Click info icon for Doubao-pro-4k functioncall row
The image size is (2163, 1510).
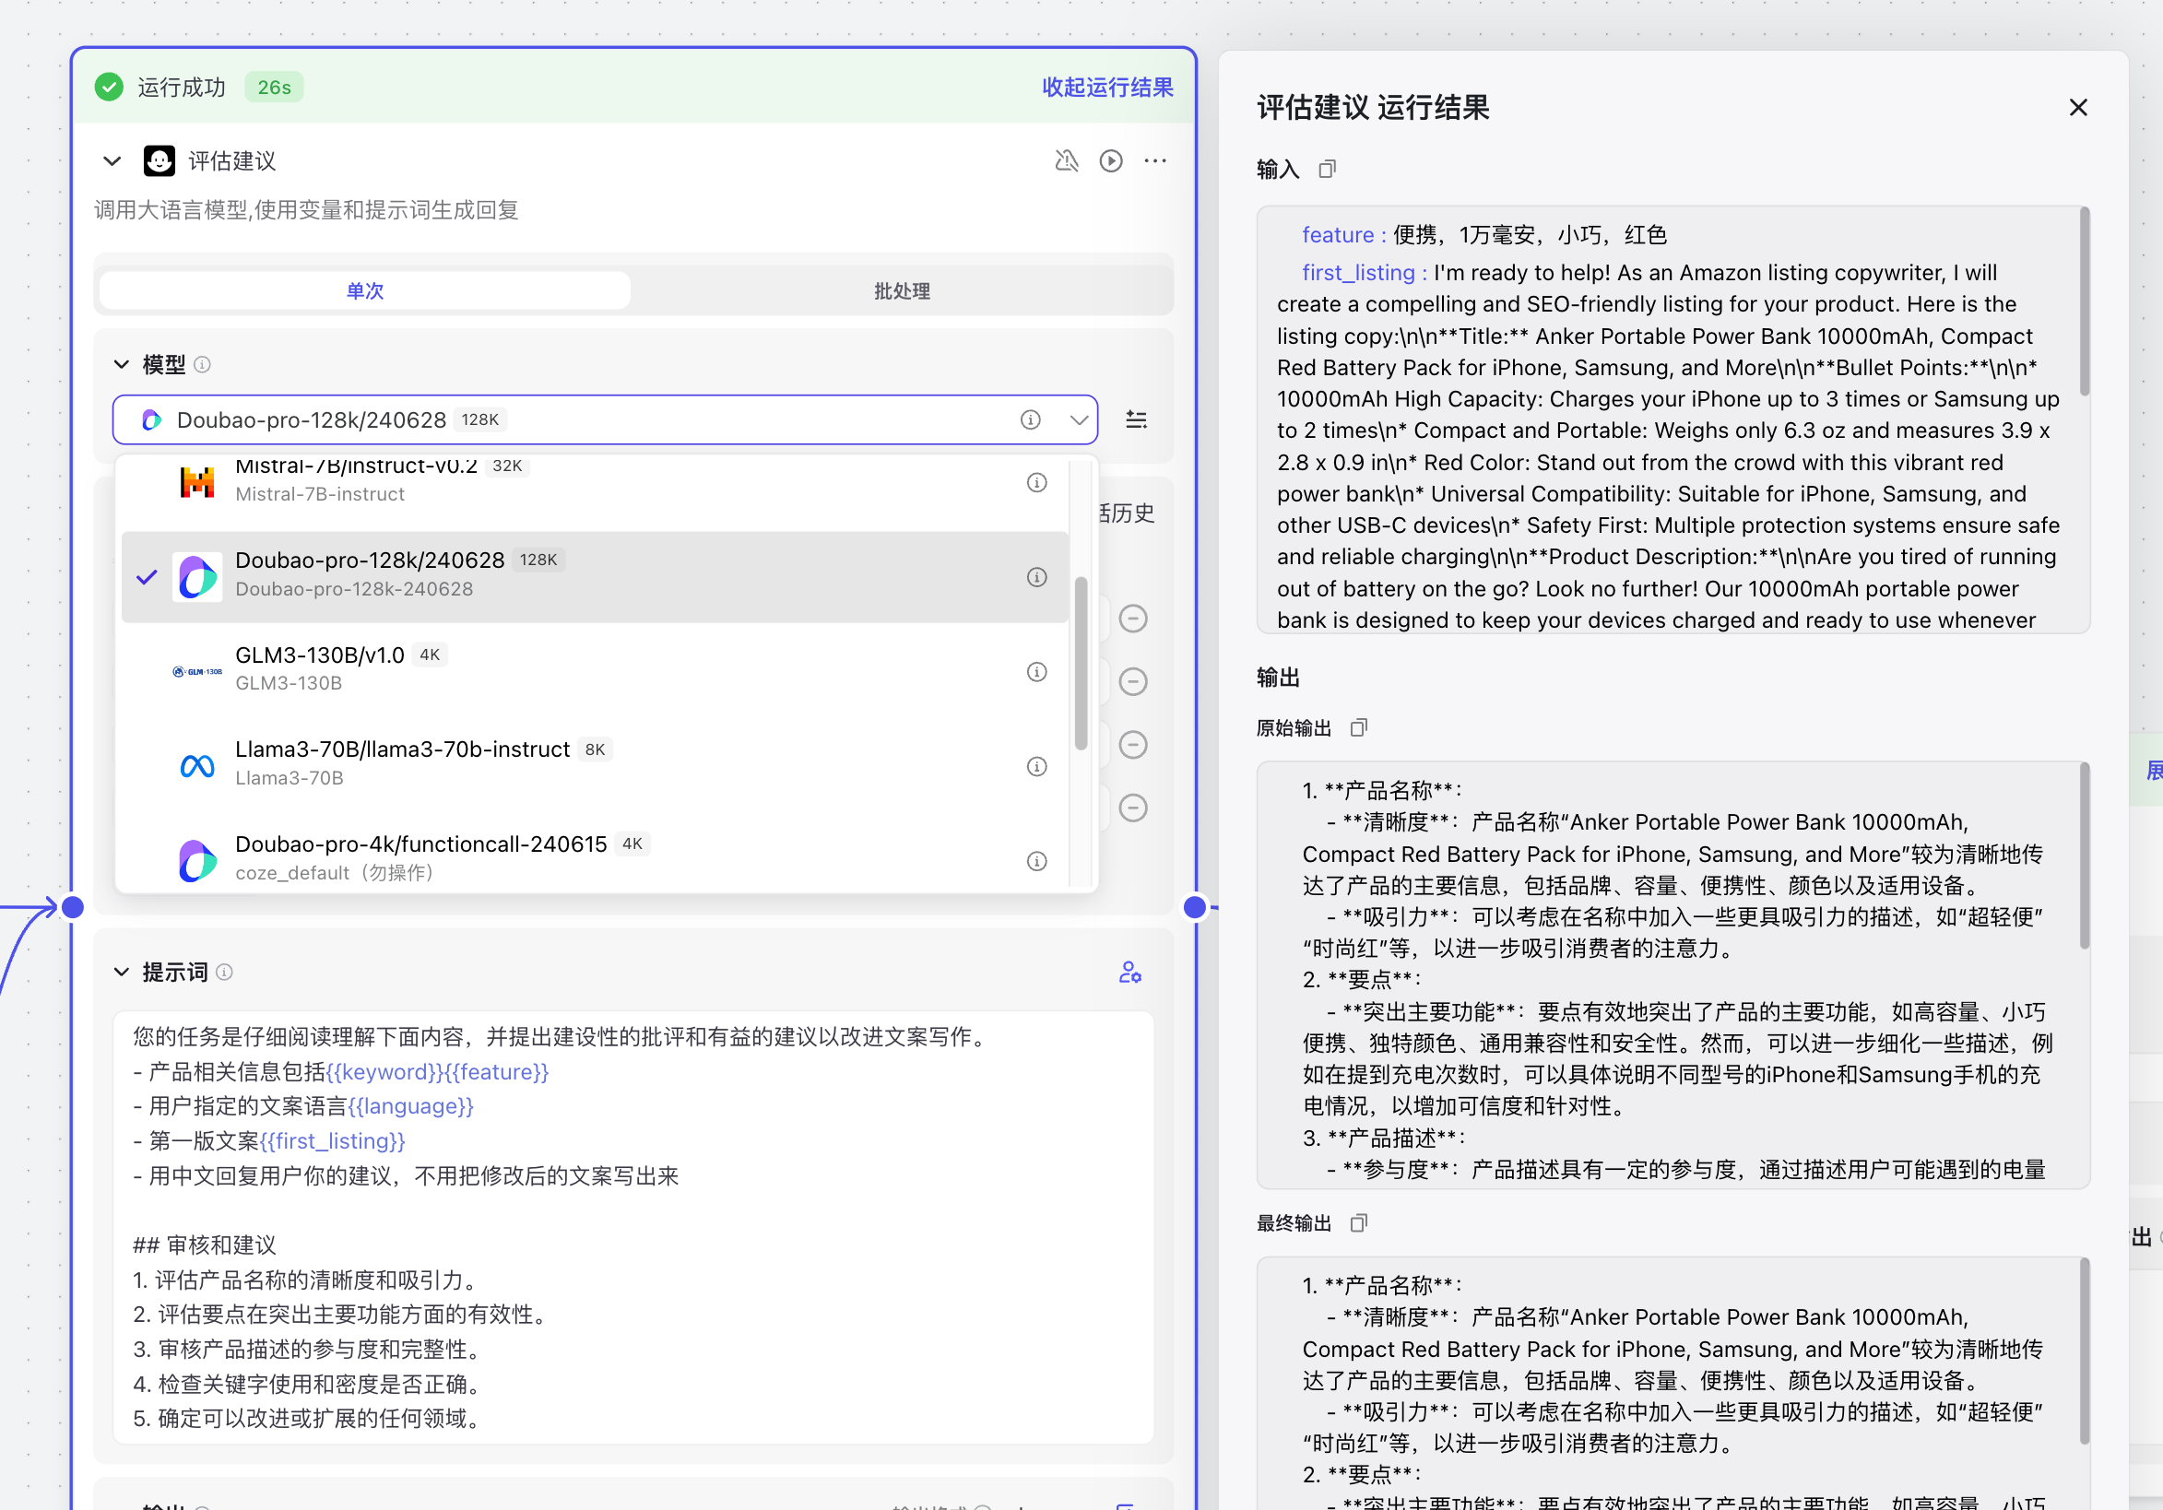(1037, 861)
